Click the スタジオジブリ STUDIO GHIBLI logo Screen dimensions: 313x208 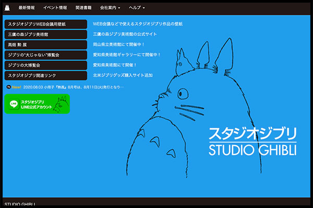coord(252,141)
